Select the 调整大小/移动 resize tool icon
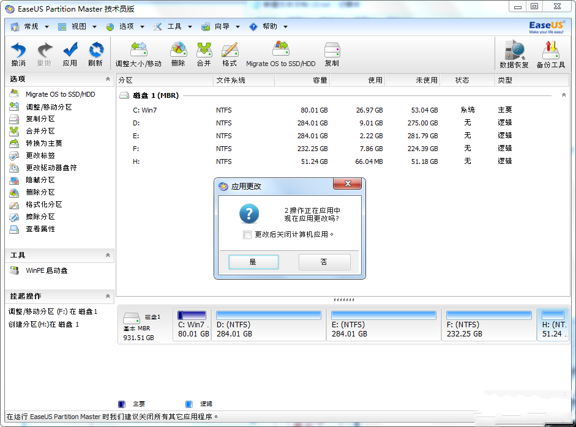576x427 pixels. 138,54
